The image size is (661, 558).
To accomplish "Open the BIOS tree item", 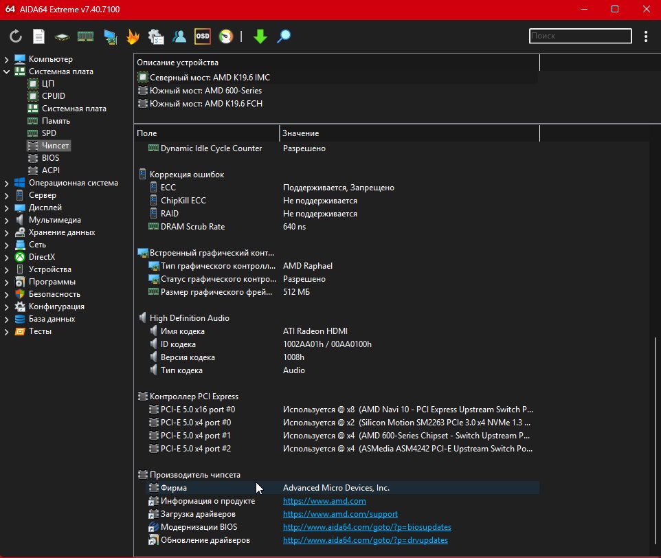I will (51, 157).
